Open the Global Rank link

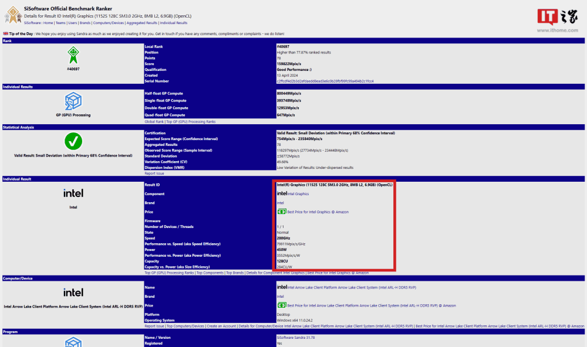click(156, 121)
